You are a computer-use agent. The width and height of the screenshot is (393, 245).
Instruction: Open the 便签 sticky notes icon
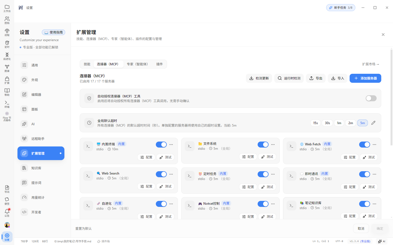coord(7,201)
